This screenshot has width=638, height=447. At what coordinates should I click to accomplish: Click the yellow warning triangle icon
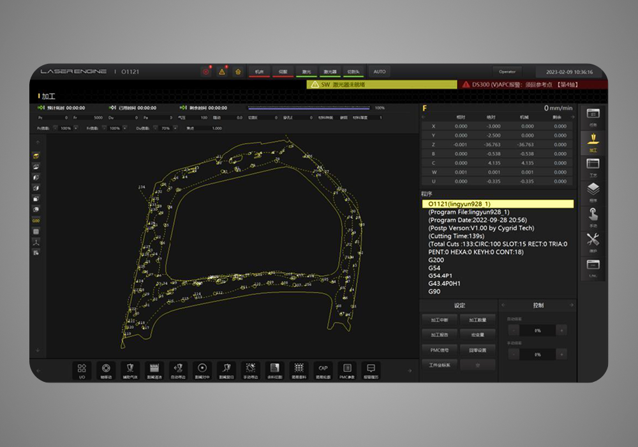[222, 72]
